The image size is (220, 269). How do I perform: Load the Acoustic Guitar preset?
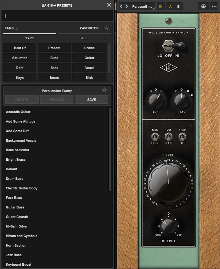18,112
